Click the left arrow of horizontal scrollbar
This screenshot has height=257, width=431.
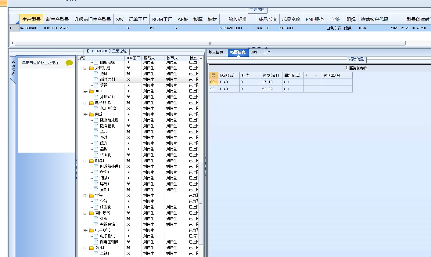13,43
